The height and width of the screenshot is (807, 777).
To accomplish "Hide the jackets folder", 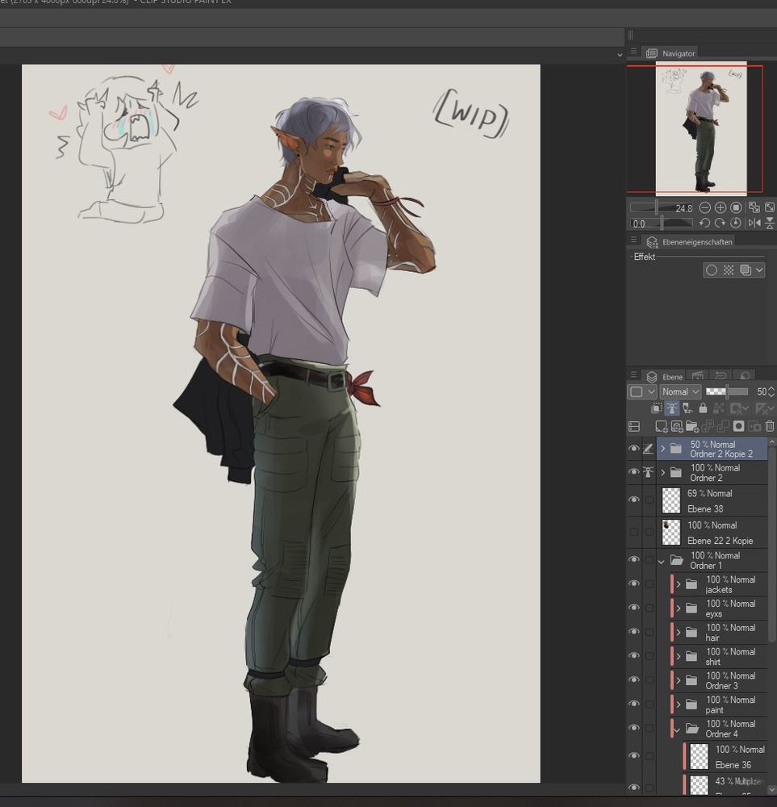I will tap(634, 583).
